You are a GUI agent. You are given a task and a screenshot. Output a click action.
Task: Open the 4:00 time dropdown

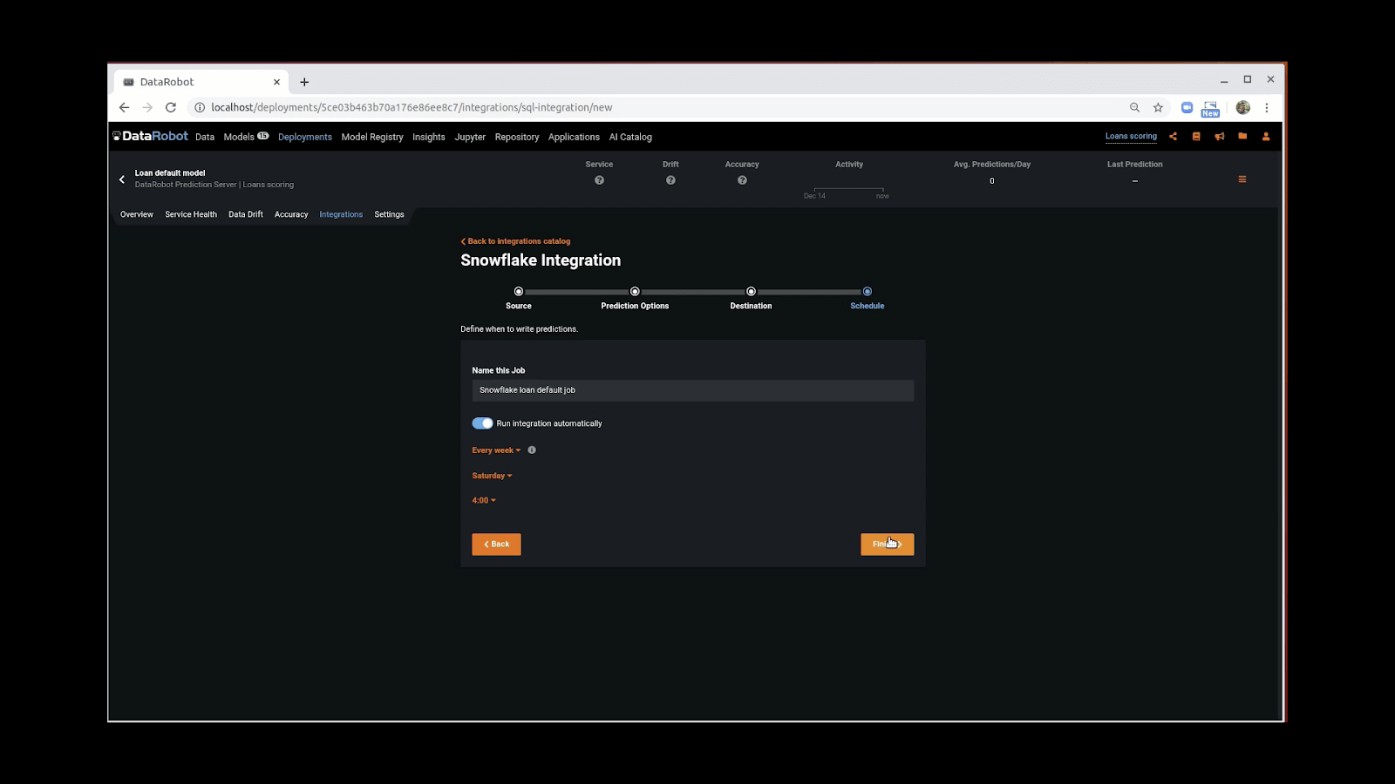pos(484,500)
